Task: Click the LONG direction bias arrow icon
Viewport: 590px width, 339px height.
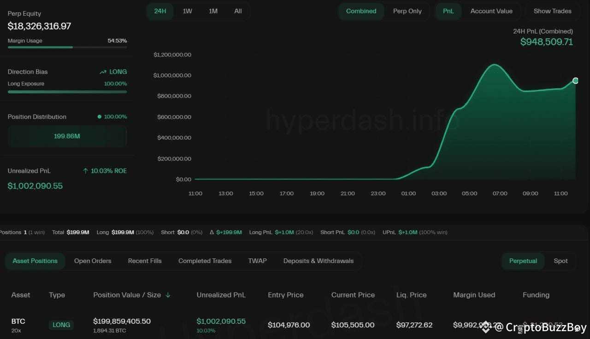Action: (x=102, y=72)
